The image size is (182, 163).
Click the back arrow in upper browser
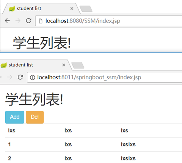(x=7, y=20)
